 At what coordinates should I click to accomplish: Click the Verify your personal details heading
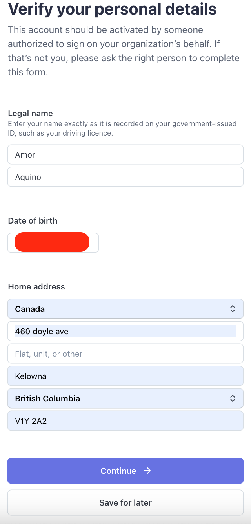[112, 9]
